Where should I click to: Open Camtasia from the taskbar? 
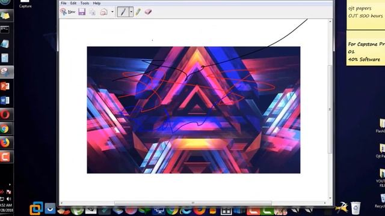click(5, 157)
